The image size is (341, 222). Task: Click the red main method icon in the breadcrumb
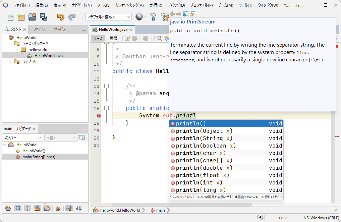(153, 210)
